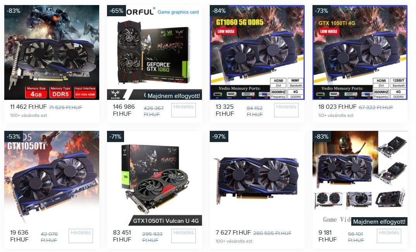Open the 4GB DDR5 graphics card thumbnail
Viewport: 416px width, 252px height.
(x=52, y=53)
